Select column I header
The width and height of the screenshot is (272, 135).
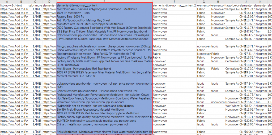[232, 2]
